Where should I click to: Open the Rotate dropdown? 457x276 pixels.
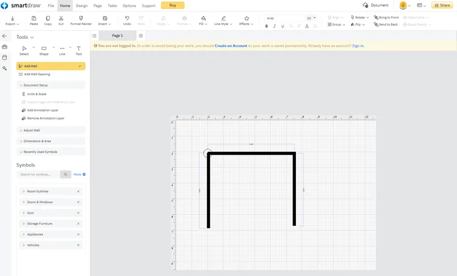pyautogui.click(x=360, y=18)
